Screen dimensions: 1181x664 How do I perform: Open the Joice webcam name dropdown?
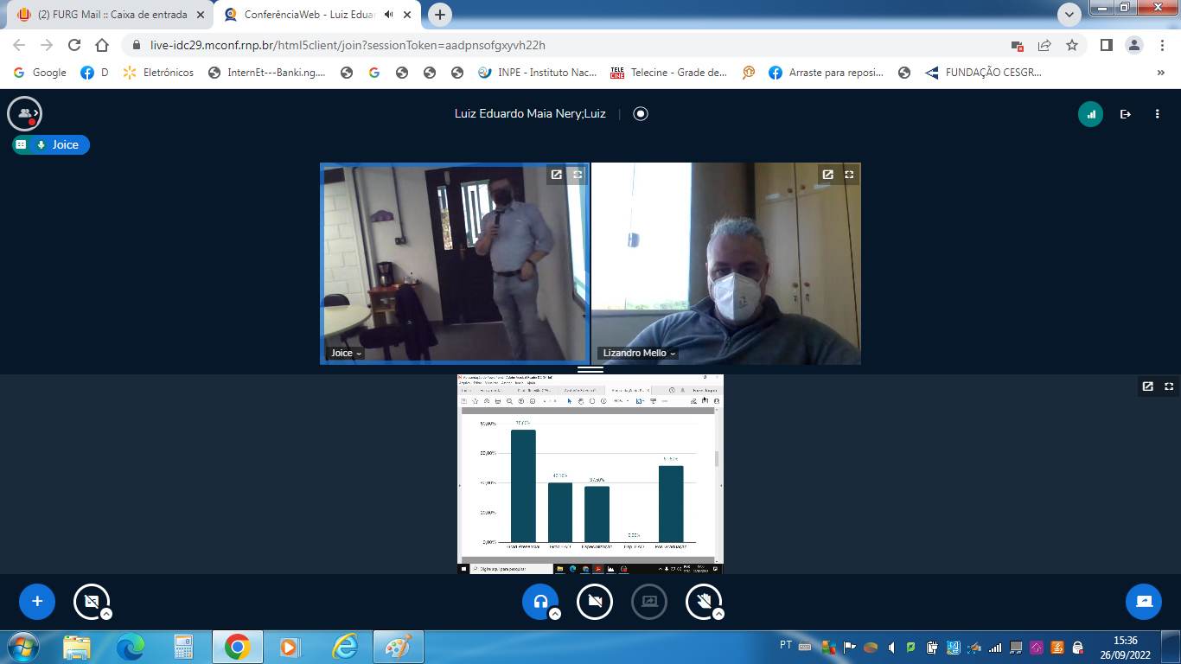coord(347,353)
